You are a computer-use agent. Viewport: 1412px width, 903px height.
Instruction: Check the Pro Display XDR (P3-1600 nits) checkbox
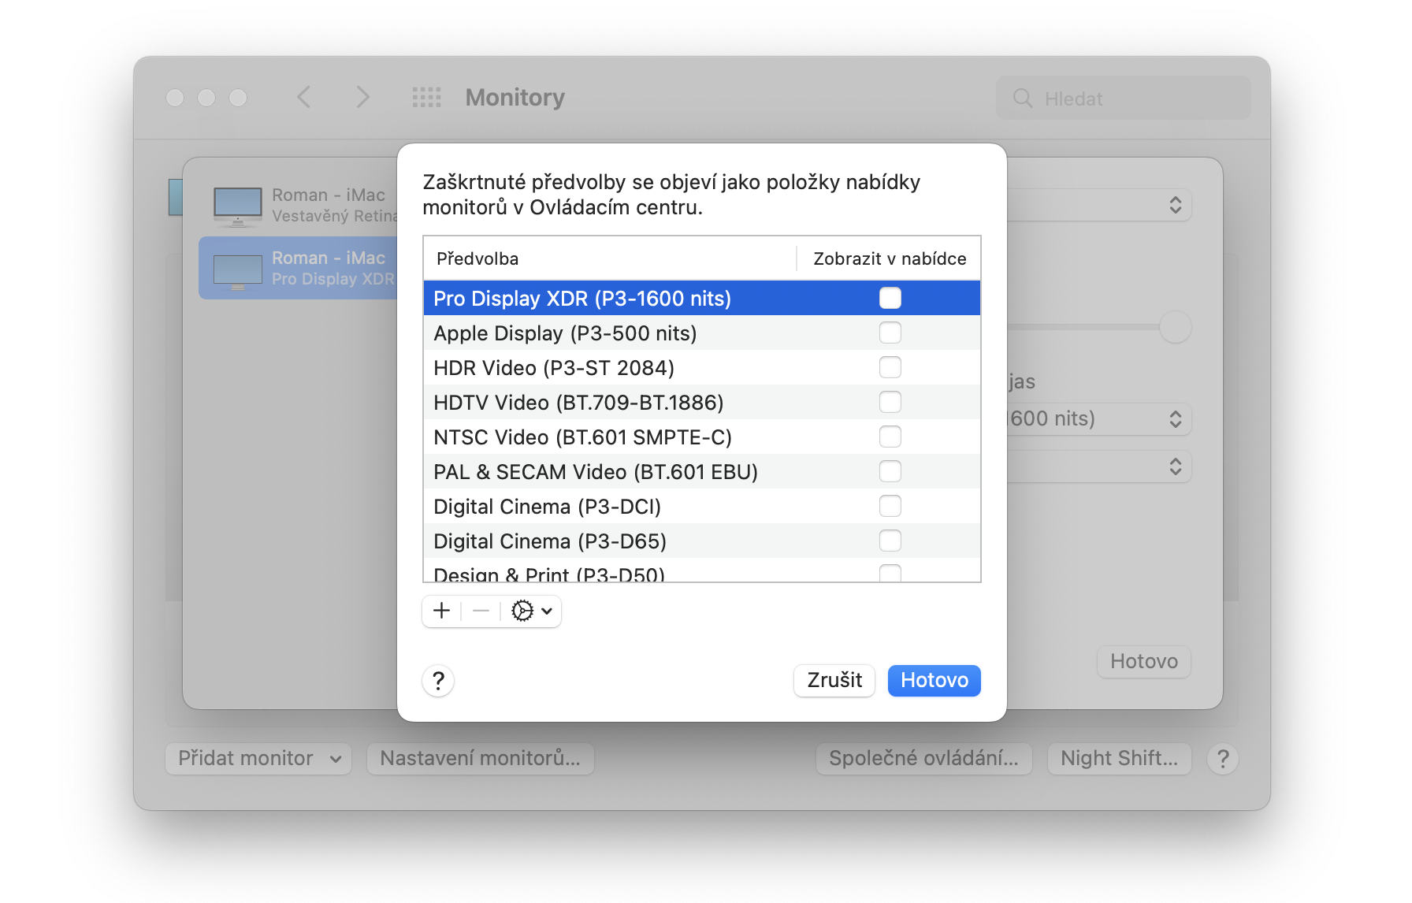pos(890,299)
